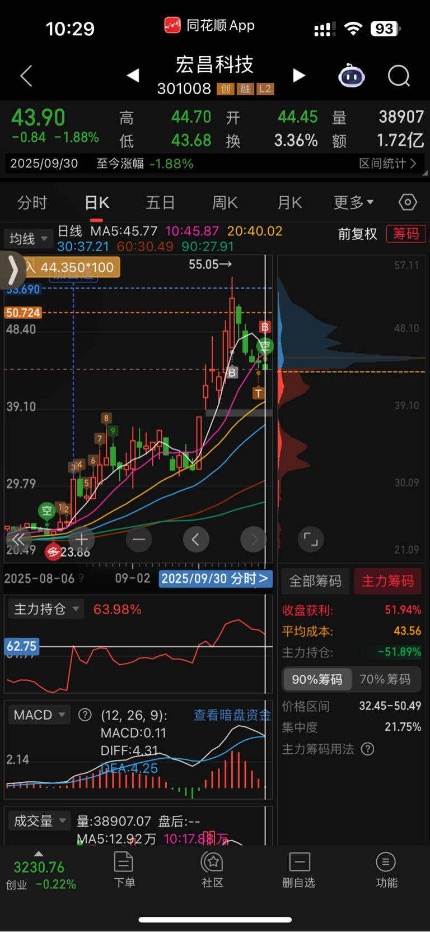
Task: Tap the orange T marker on chart
Action: (258, 393)
